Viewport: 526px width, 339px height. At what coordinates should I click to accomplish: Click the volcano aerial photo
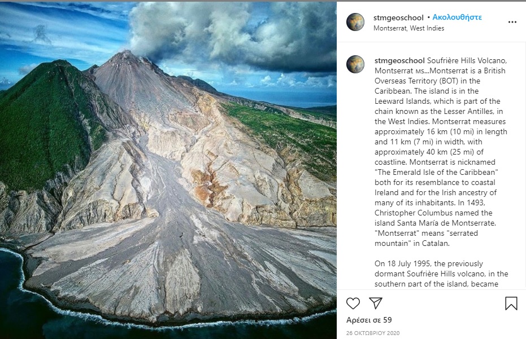point(168,170)
